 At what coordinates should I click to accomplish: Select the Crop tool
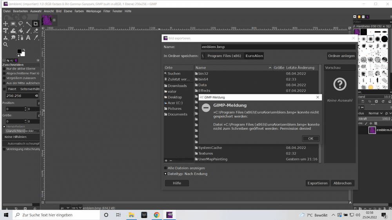click(36, 24)
